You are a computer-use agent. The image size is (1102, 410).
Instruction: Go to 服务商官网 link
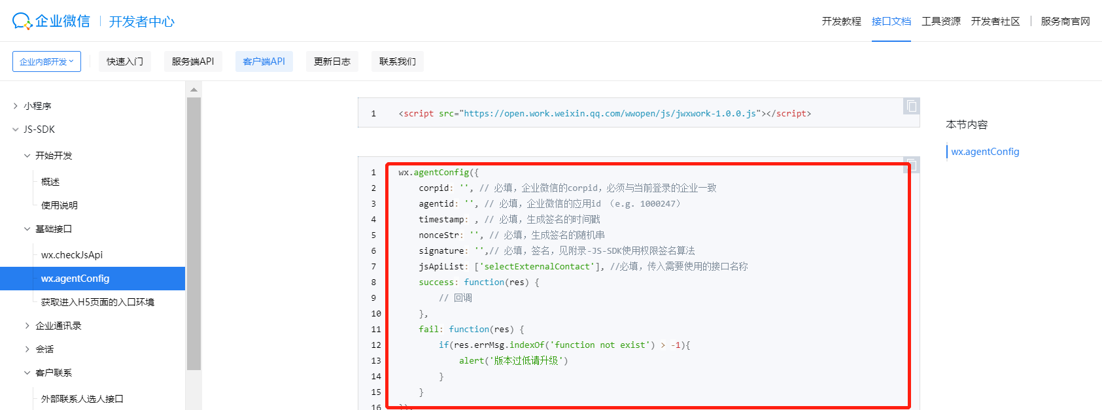(1065, 21)
